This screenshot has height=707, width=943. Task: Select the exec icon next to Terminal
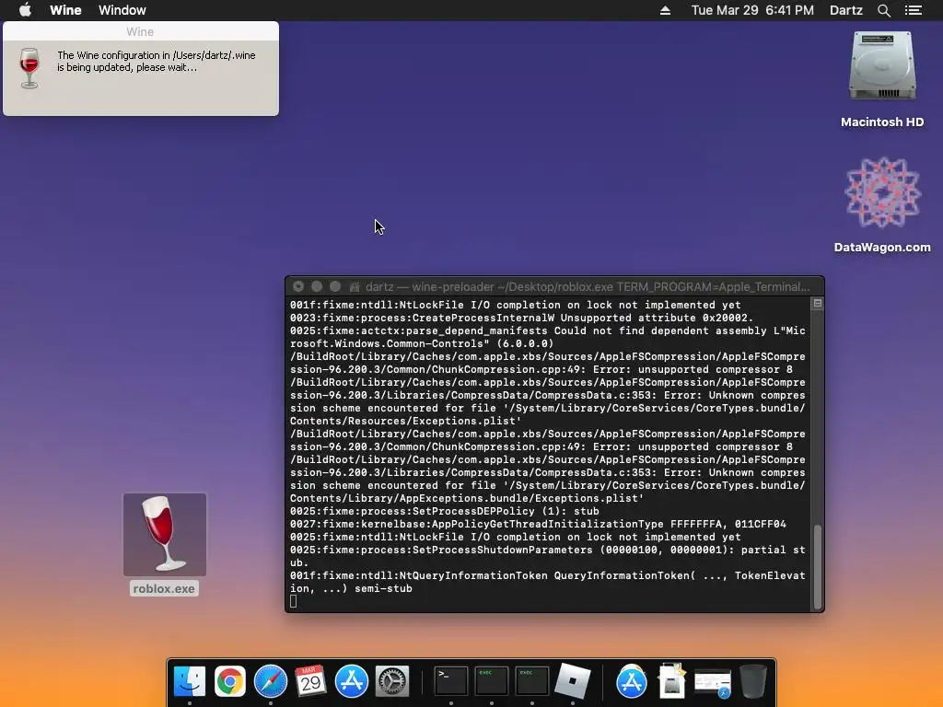[492, 681]
